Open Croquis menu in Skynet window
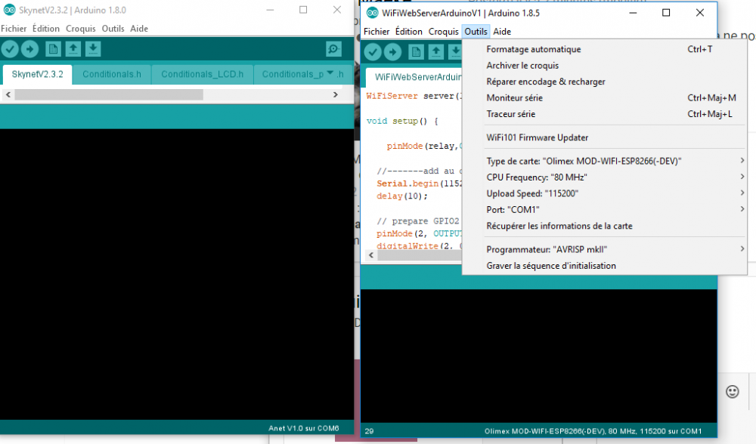This screenshot has width=756, height=444. coord(81,29)
